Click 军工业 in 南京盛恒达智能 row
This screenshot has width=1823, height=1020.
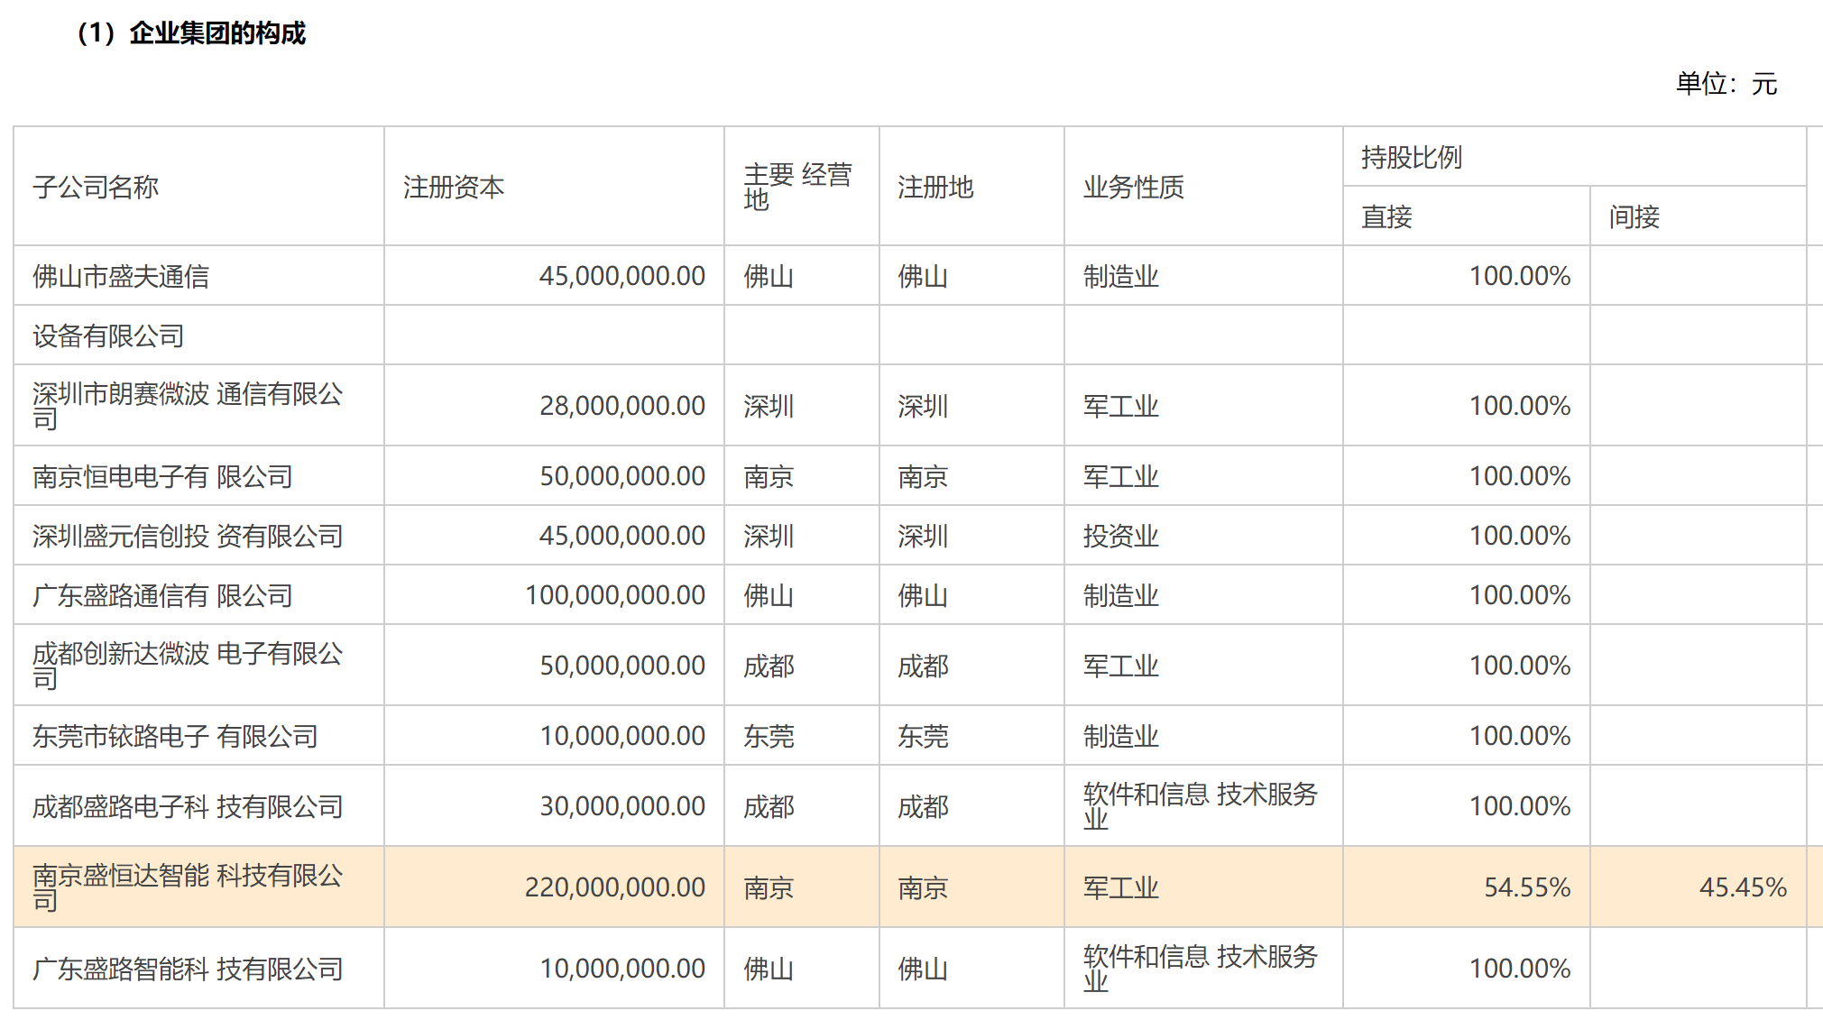(1121, 887)
